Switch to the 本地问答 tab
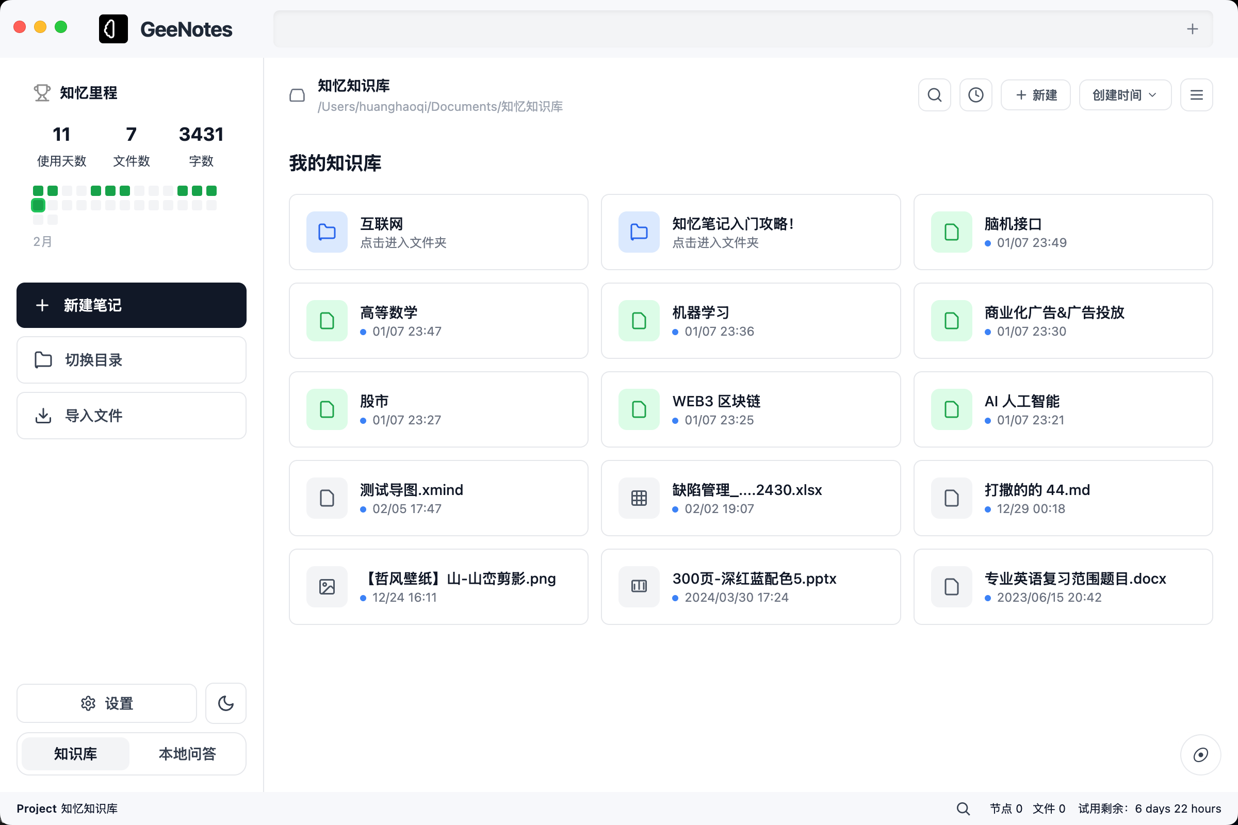This screenshot has width=1238, height=825. [x=188, y=753]
